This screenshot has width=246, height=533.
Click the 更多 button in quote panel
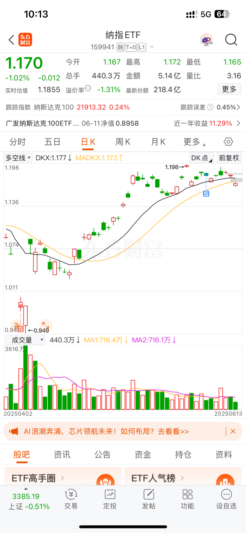coord(229,89)
